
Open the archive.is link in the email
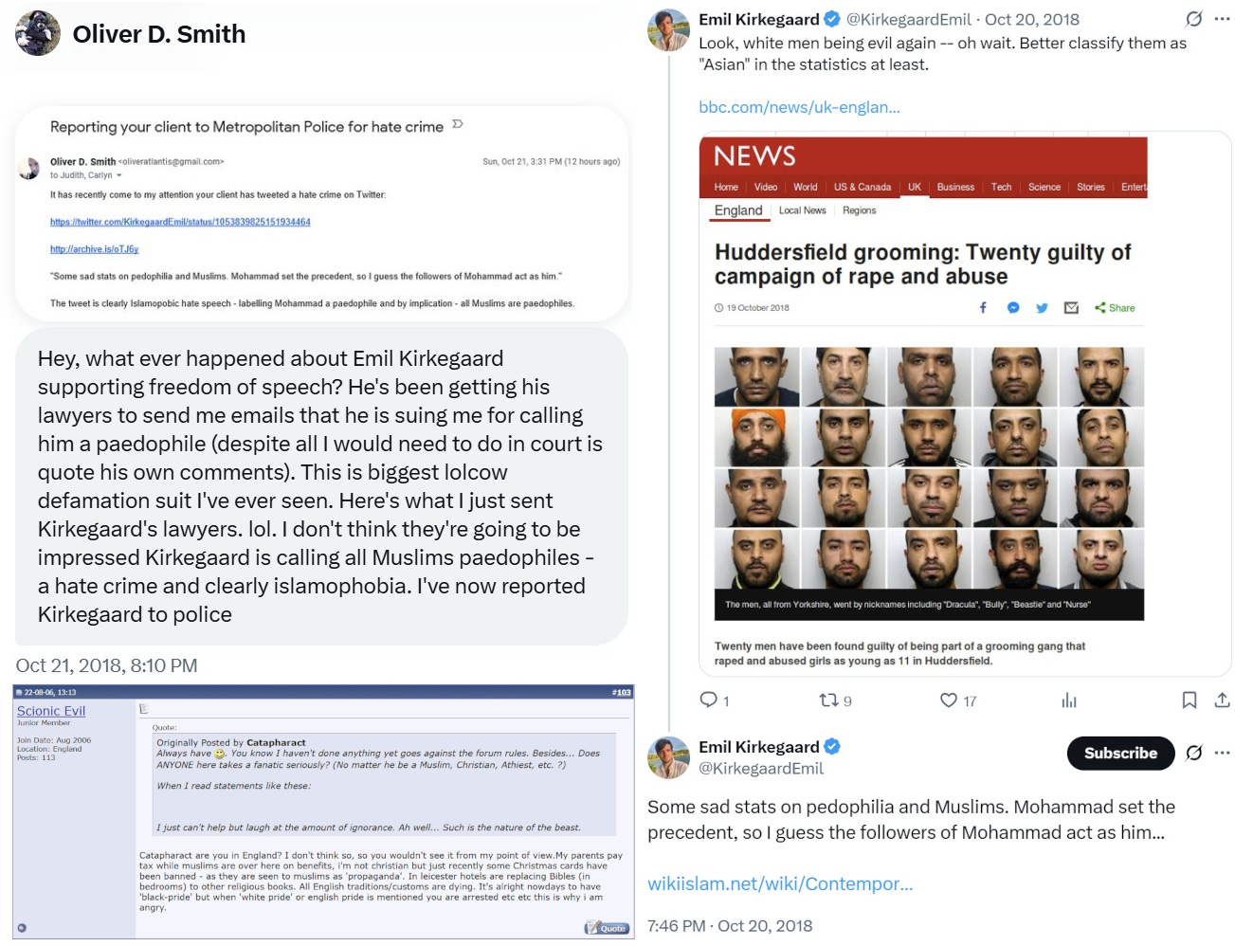tap(95, 249)
